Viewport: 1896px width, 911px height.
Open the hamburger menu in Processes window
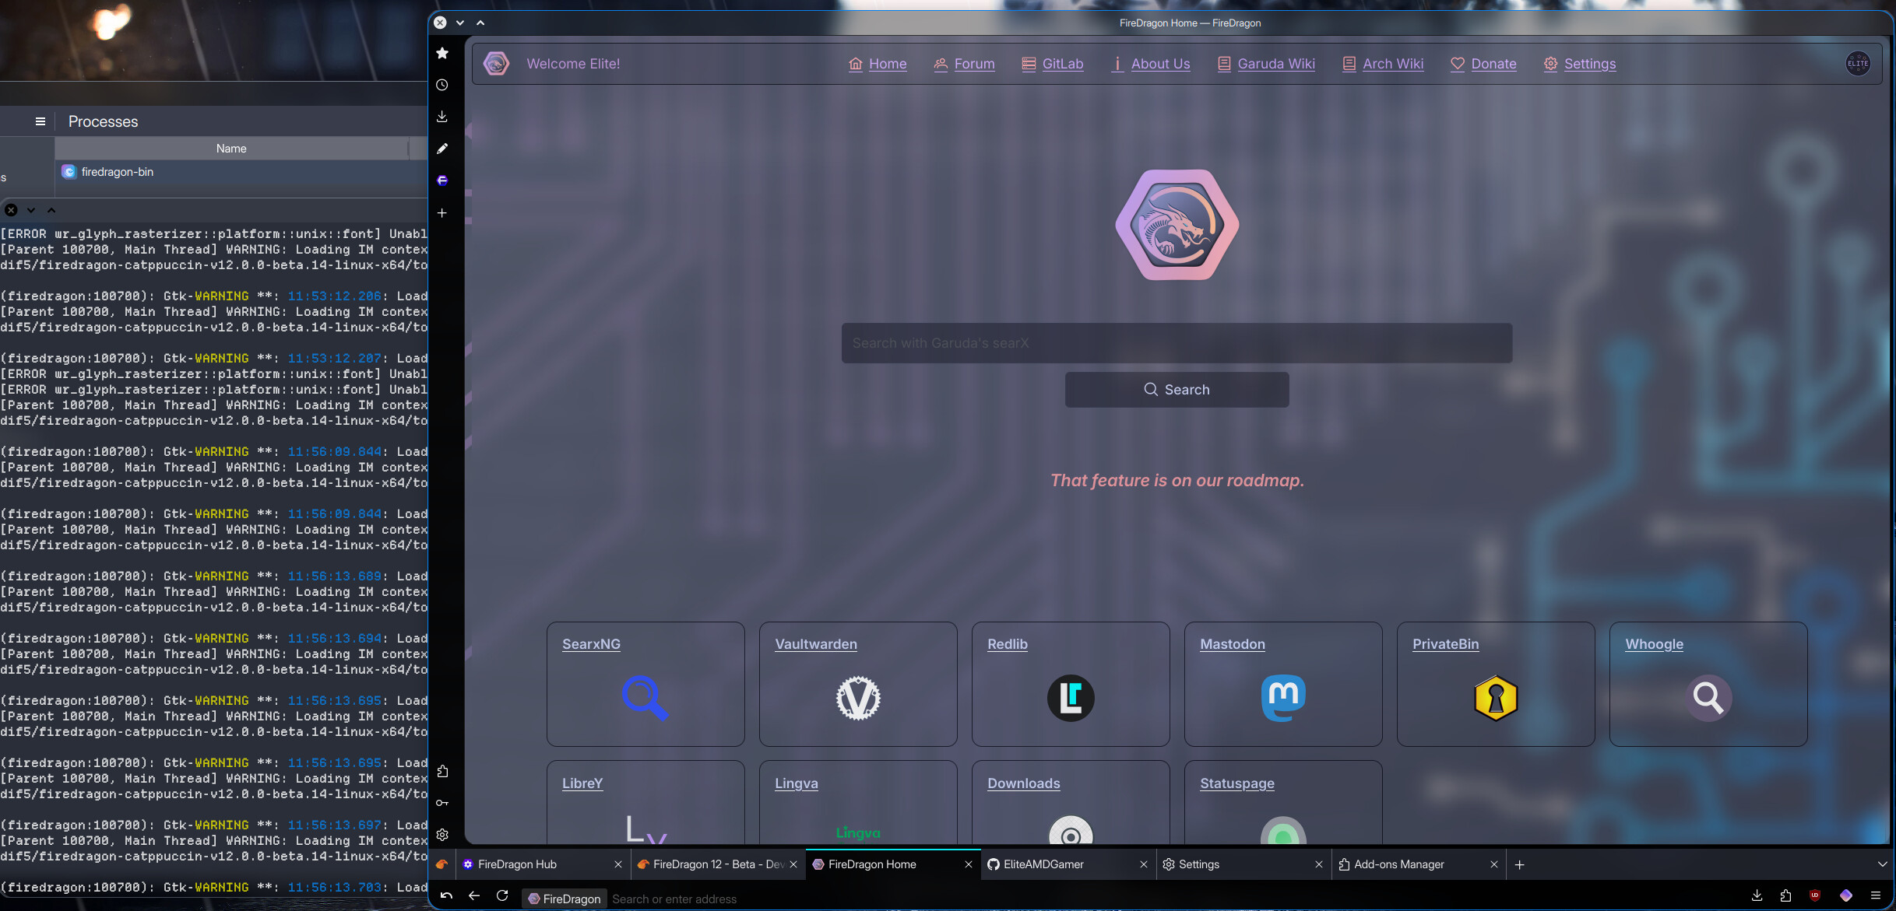[40, 121]
